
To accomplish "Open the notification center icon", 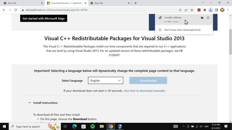I will (x=226, y=126).
